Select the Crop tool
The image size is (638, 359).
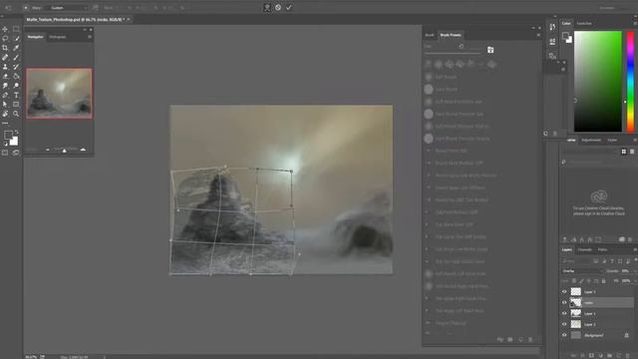pyautogui.click(x=5, y=48)
